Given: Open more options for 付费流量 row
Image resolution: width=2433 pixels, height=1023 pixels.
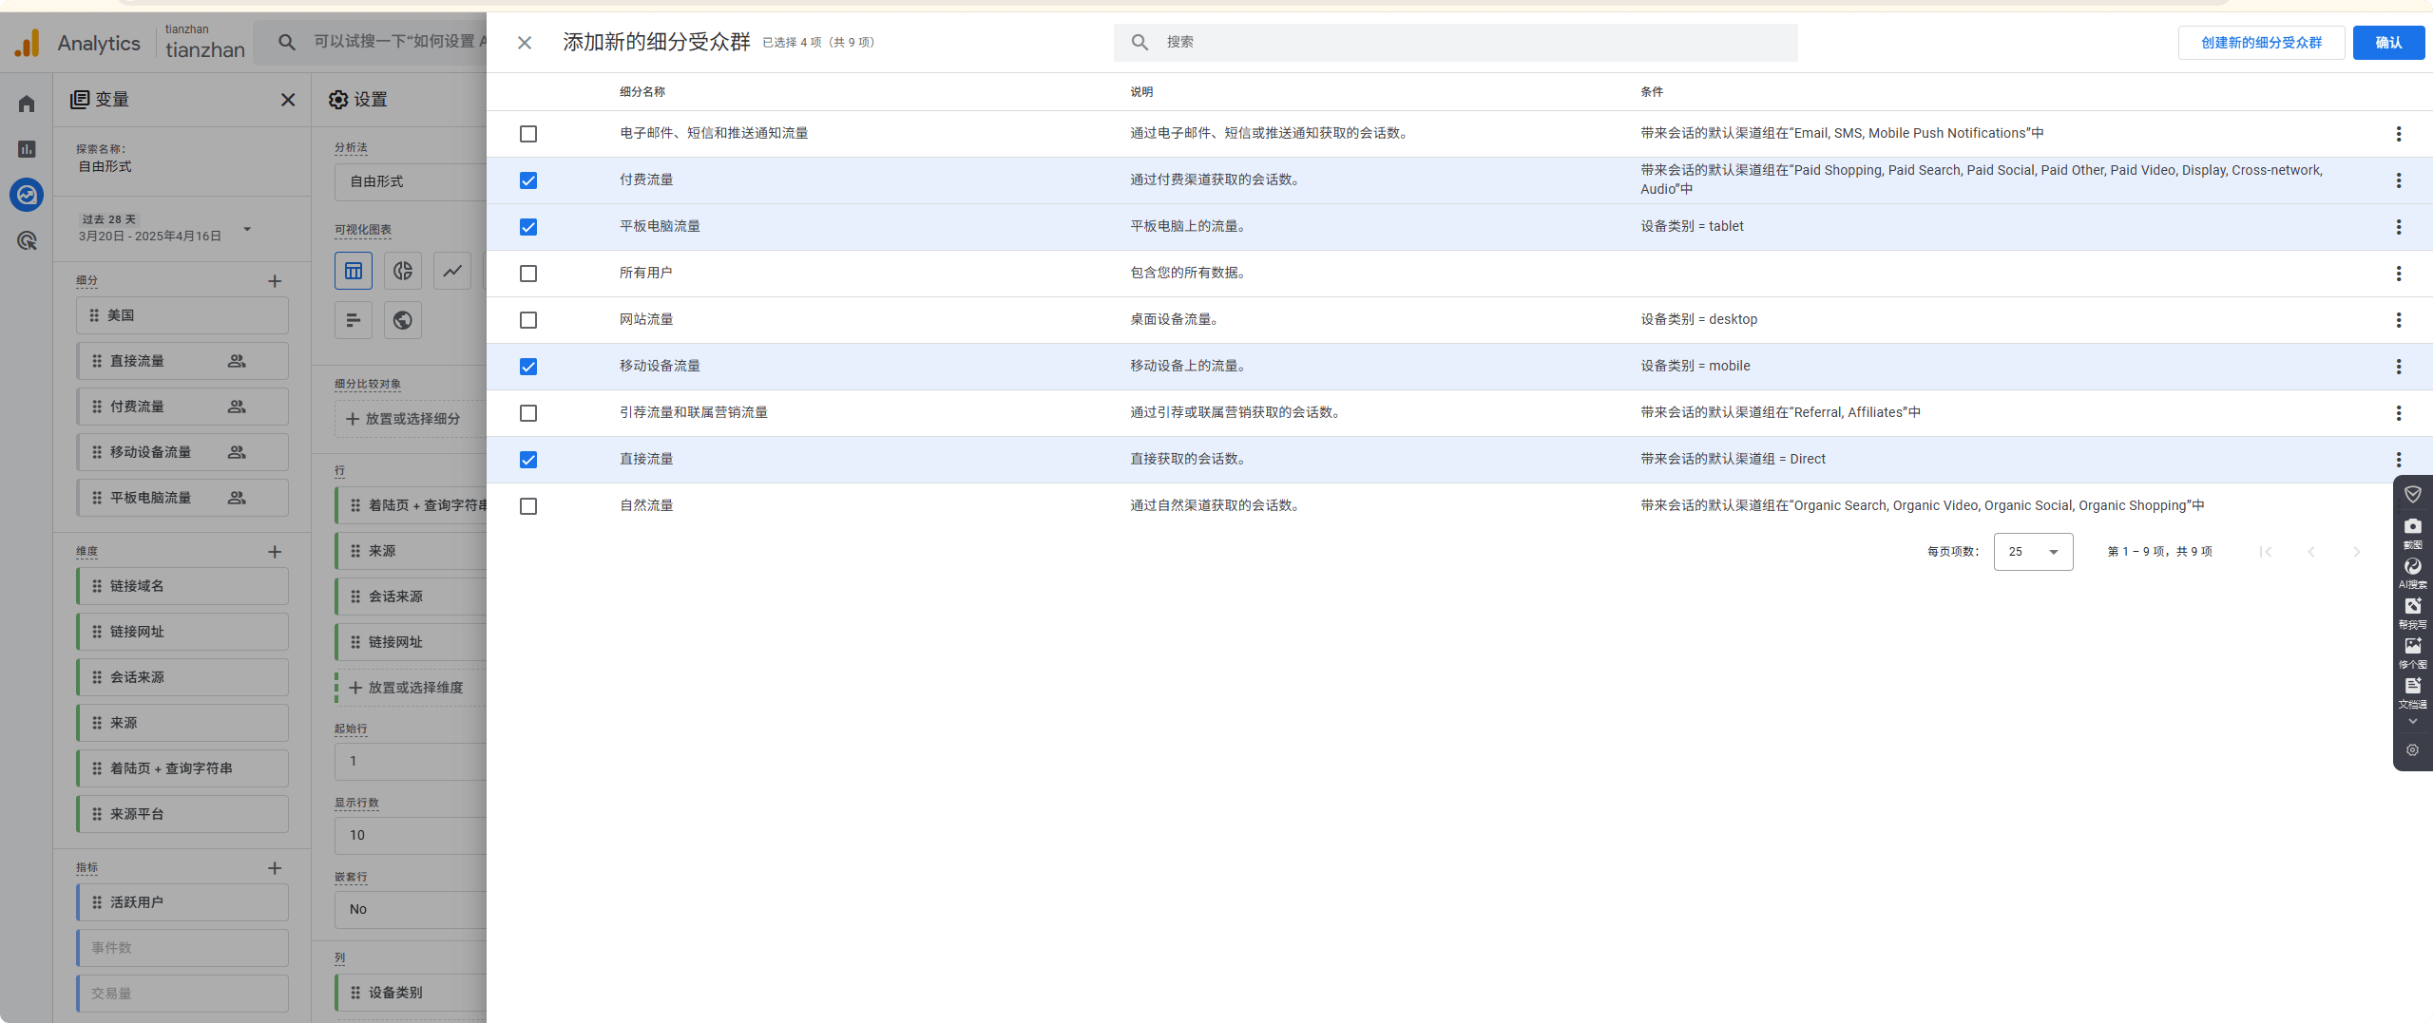Looking at the screenshot, I should pyautogui.click(x=2398, y=180).
